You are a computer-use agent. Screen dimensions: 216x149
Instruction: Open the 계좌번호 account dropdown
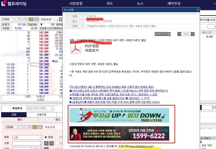point(40,108)
